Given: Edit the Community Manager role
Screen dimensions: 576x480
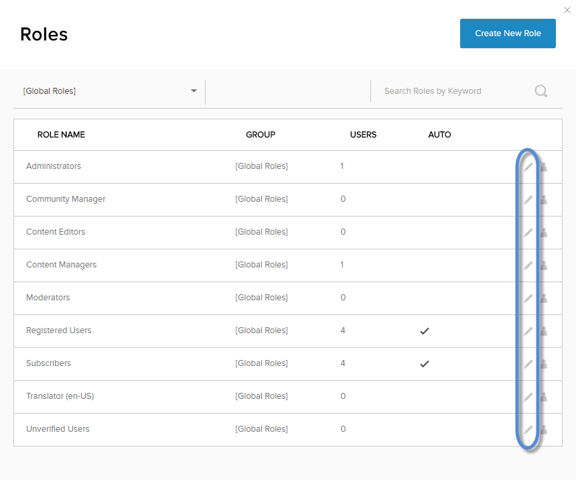Looking at the screenshot, I should point(528,200).
